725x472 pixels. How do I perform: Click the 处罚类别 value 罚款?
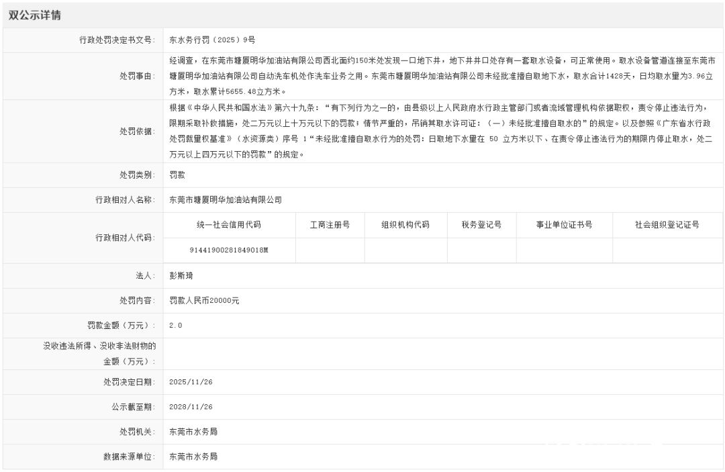176,174
